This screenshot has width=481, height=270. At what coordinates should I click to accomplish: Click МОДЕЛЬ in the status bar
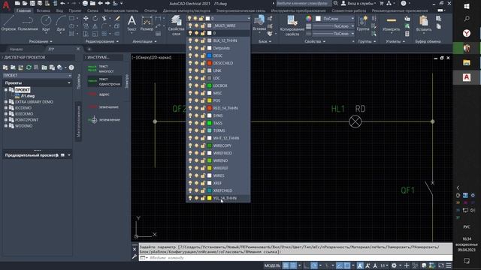point(272,265)
